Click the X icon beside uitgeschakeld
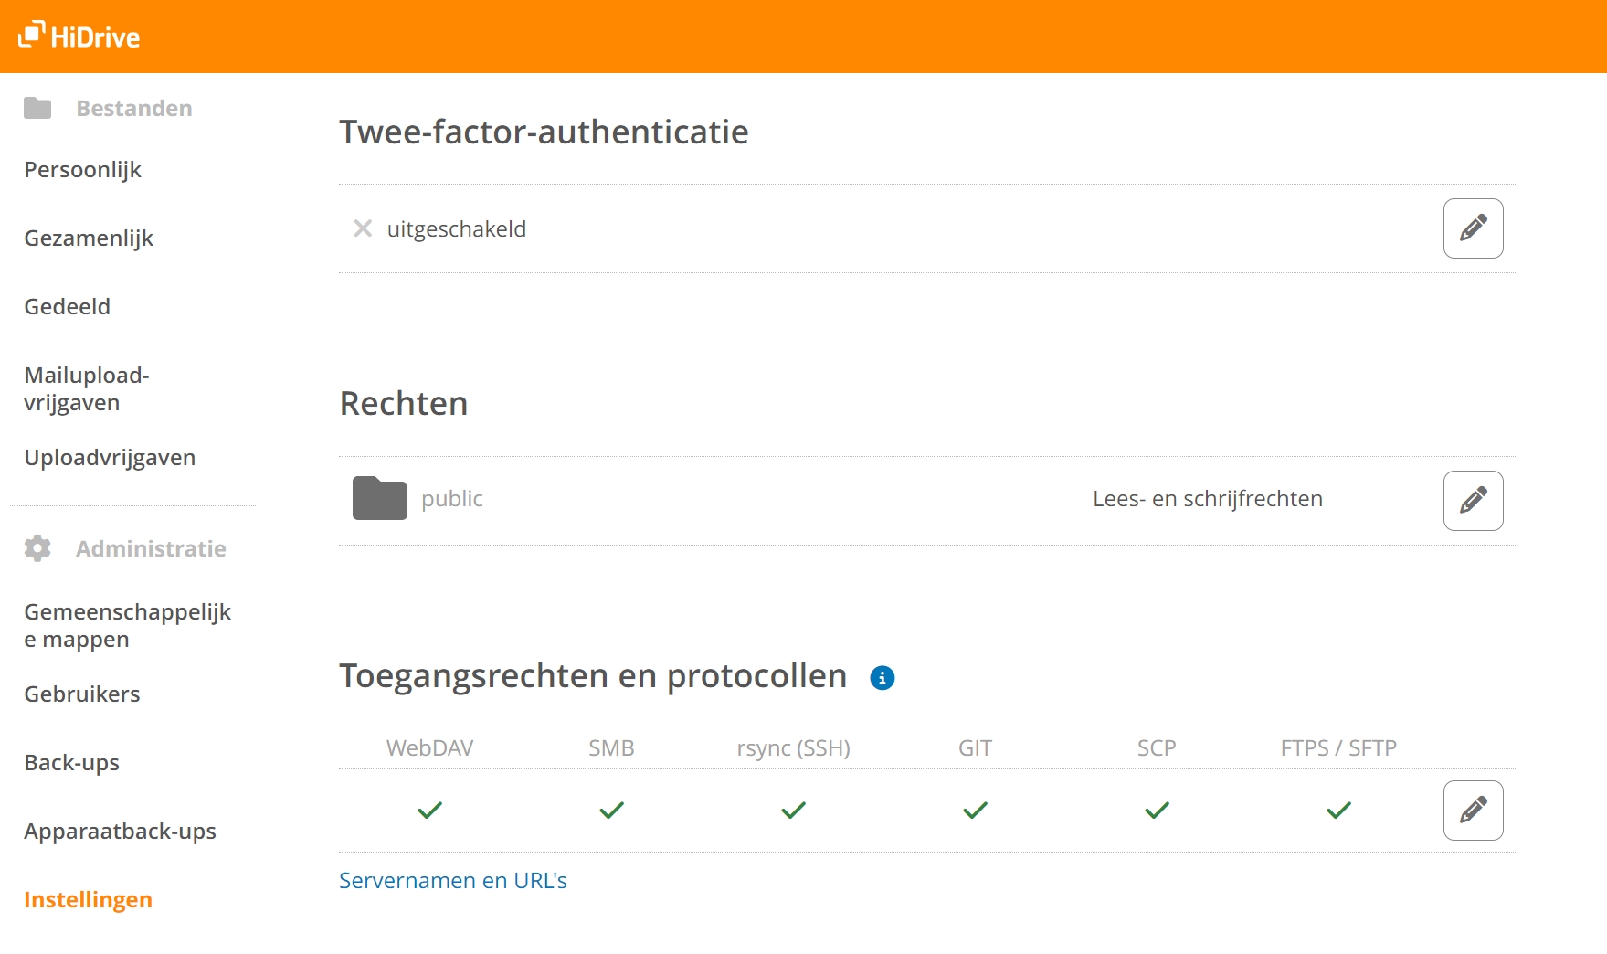Viewport: 1607px width, 954px height. pyautogui.click(x=363, y=228)
